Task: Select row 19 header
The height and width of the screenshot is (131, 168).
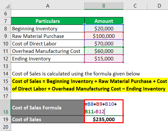Action: pyautogui.click(x=6, y=120)
